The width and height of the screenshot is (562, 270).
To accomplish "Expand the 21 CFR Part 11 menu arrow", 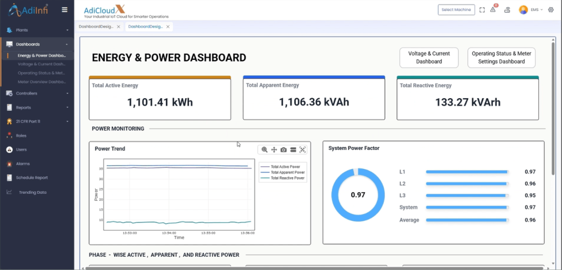I will tap(68, 121).
